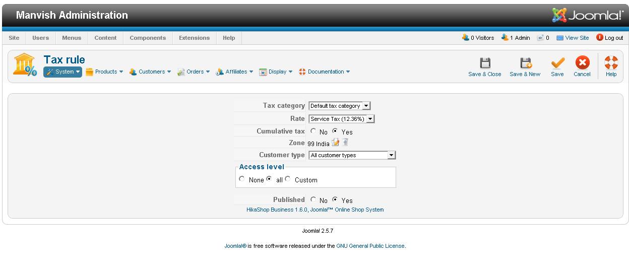Select No for Published
Screen dimensions: 629x271
(313, 199)
